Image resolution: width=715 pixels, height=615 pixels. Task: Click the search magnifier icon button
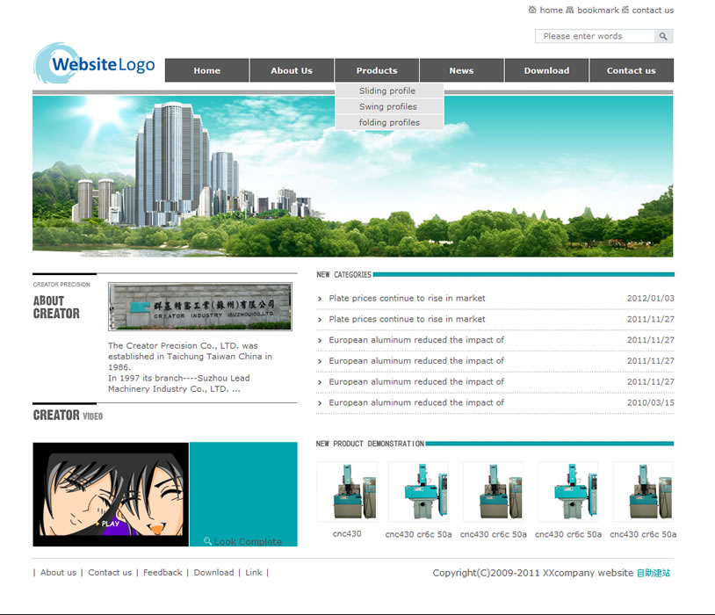pyautogui.click(x=663, y=36)
